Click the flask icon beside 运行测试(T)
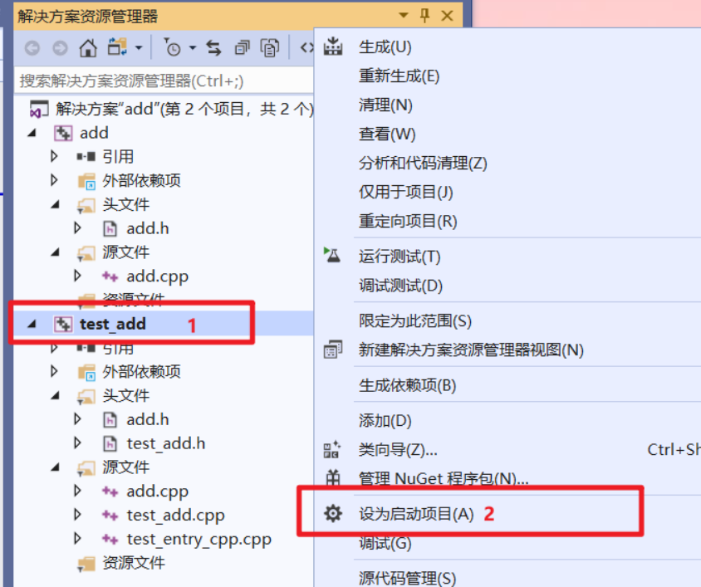Image resolution: width=701 pixels, height=587 pixels. (332, 256)
